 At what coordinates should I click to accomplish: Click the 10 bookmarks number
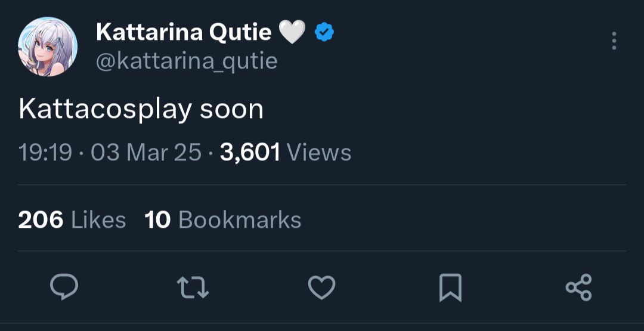[157, 220]
